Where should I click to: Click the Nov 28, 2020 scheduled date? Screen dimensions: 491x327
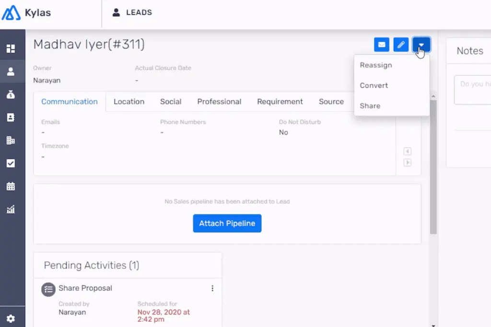pyautogui.click(x=164, y=316)
